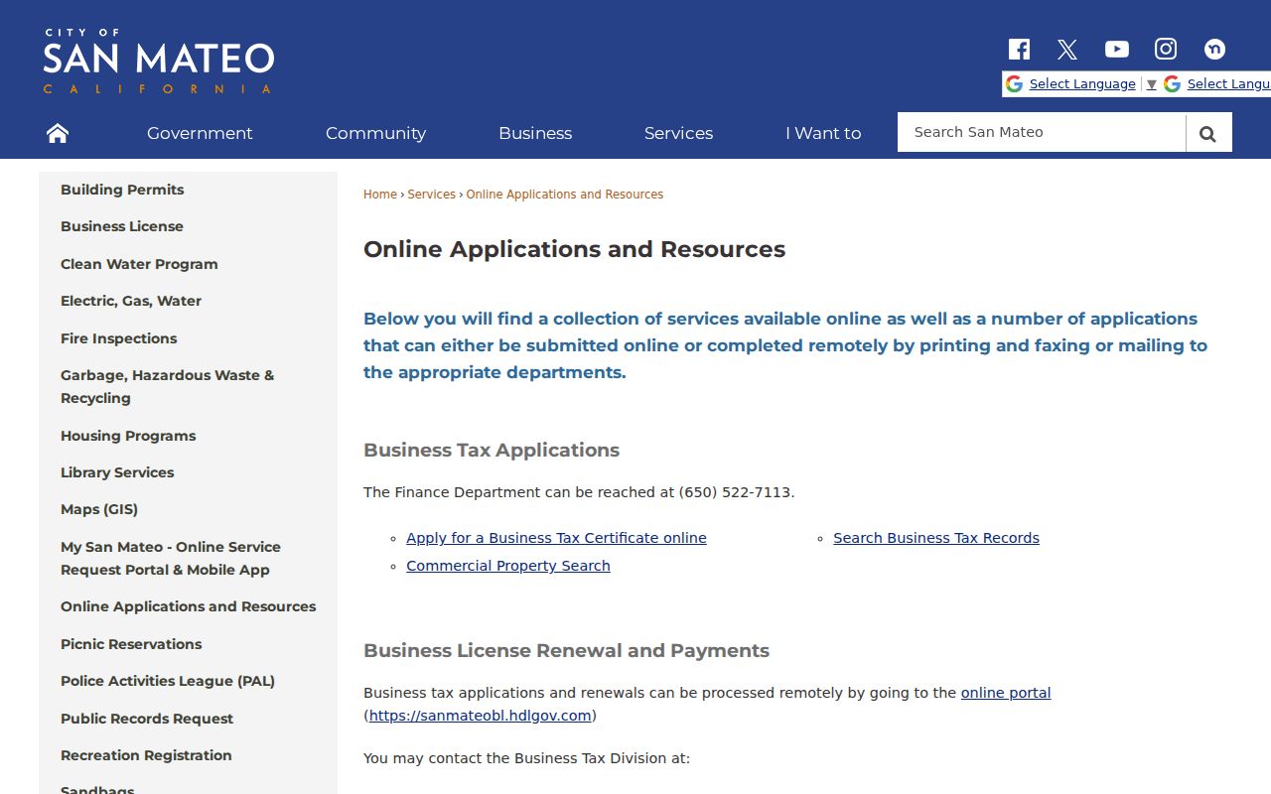Go to Police Activities League (PAL)
Image resolution: width=1271 pixels, height=794 pixels.
168,681
